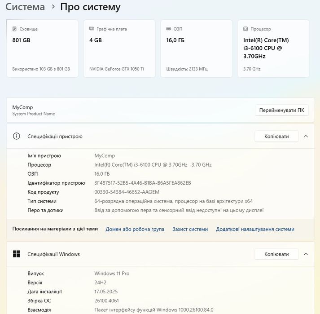
Task: Click the processor chip icon
Action: click(245, 29)
